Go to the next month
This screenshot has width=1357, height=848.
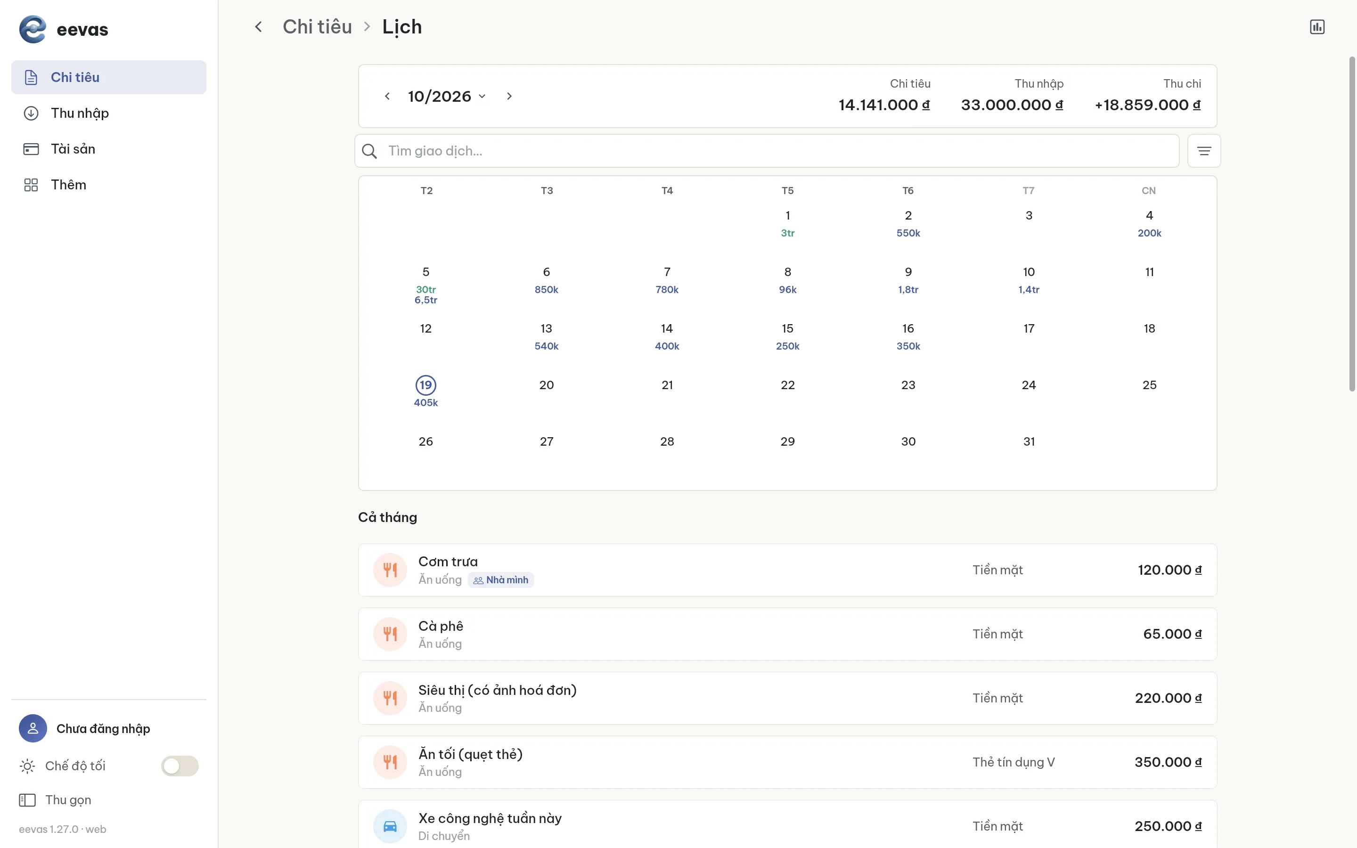coord(509,97)
